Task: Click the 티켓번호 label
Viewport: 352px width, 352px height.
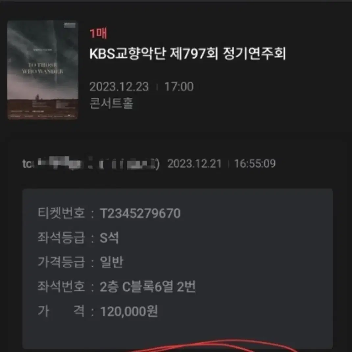Action: (61, 213)
